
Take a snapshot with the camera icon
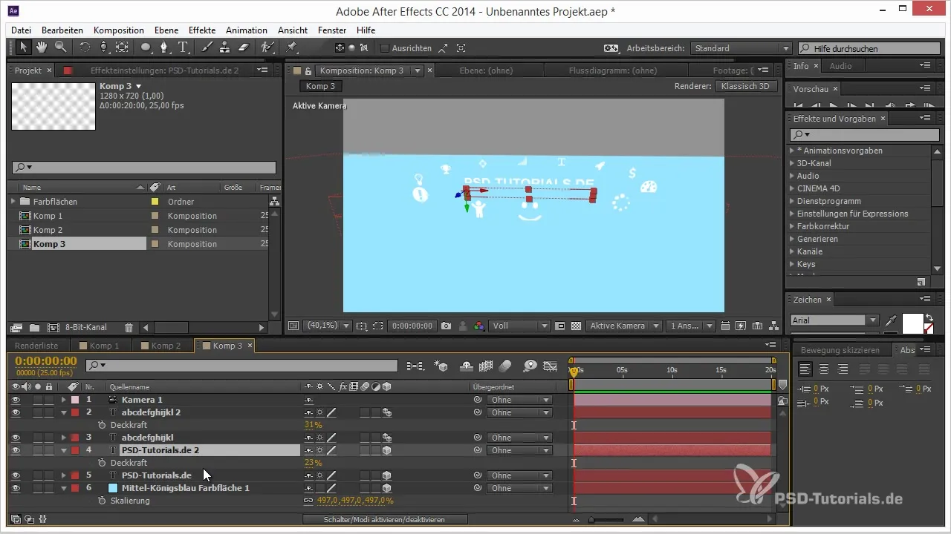pyautogui.click(x=447, y=326)
